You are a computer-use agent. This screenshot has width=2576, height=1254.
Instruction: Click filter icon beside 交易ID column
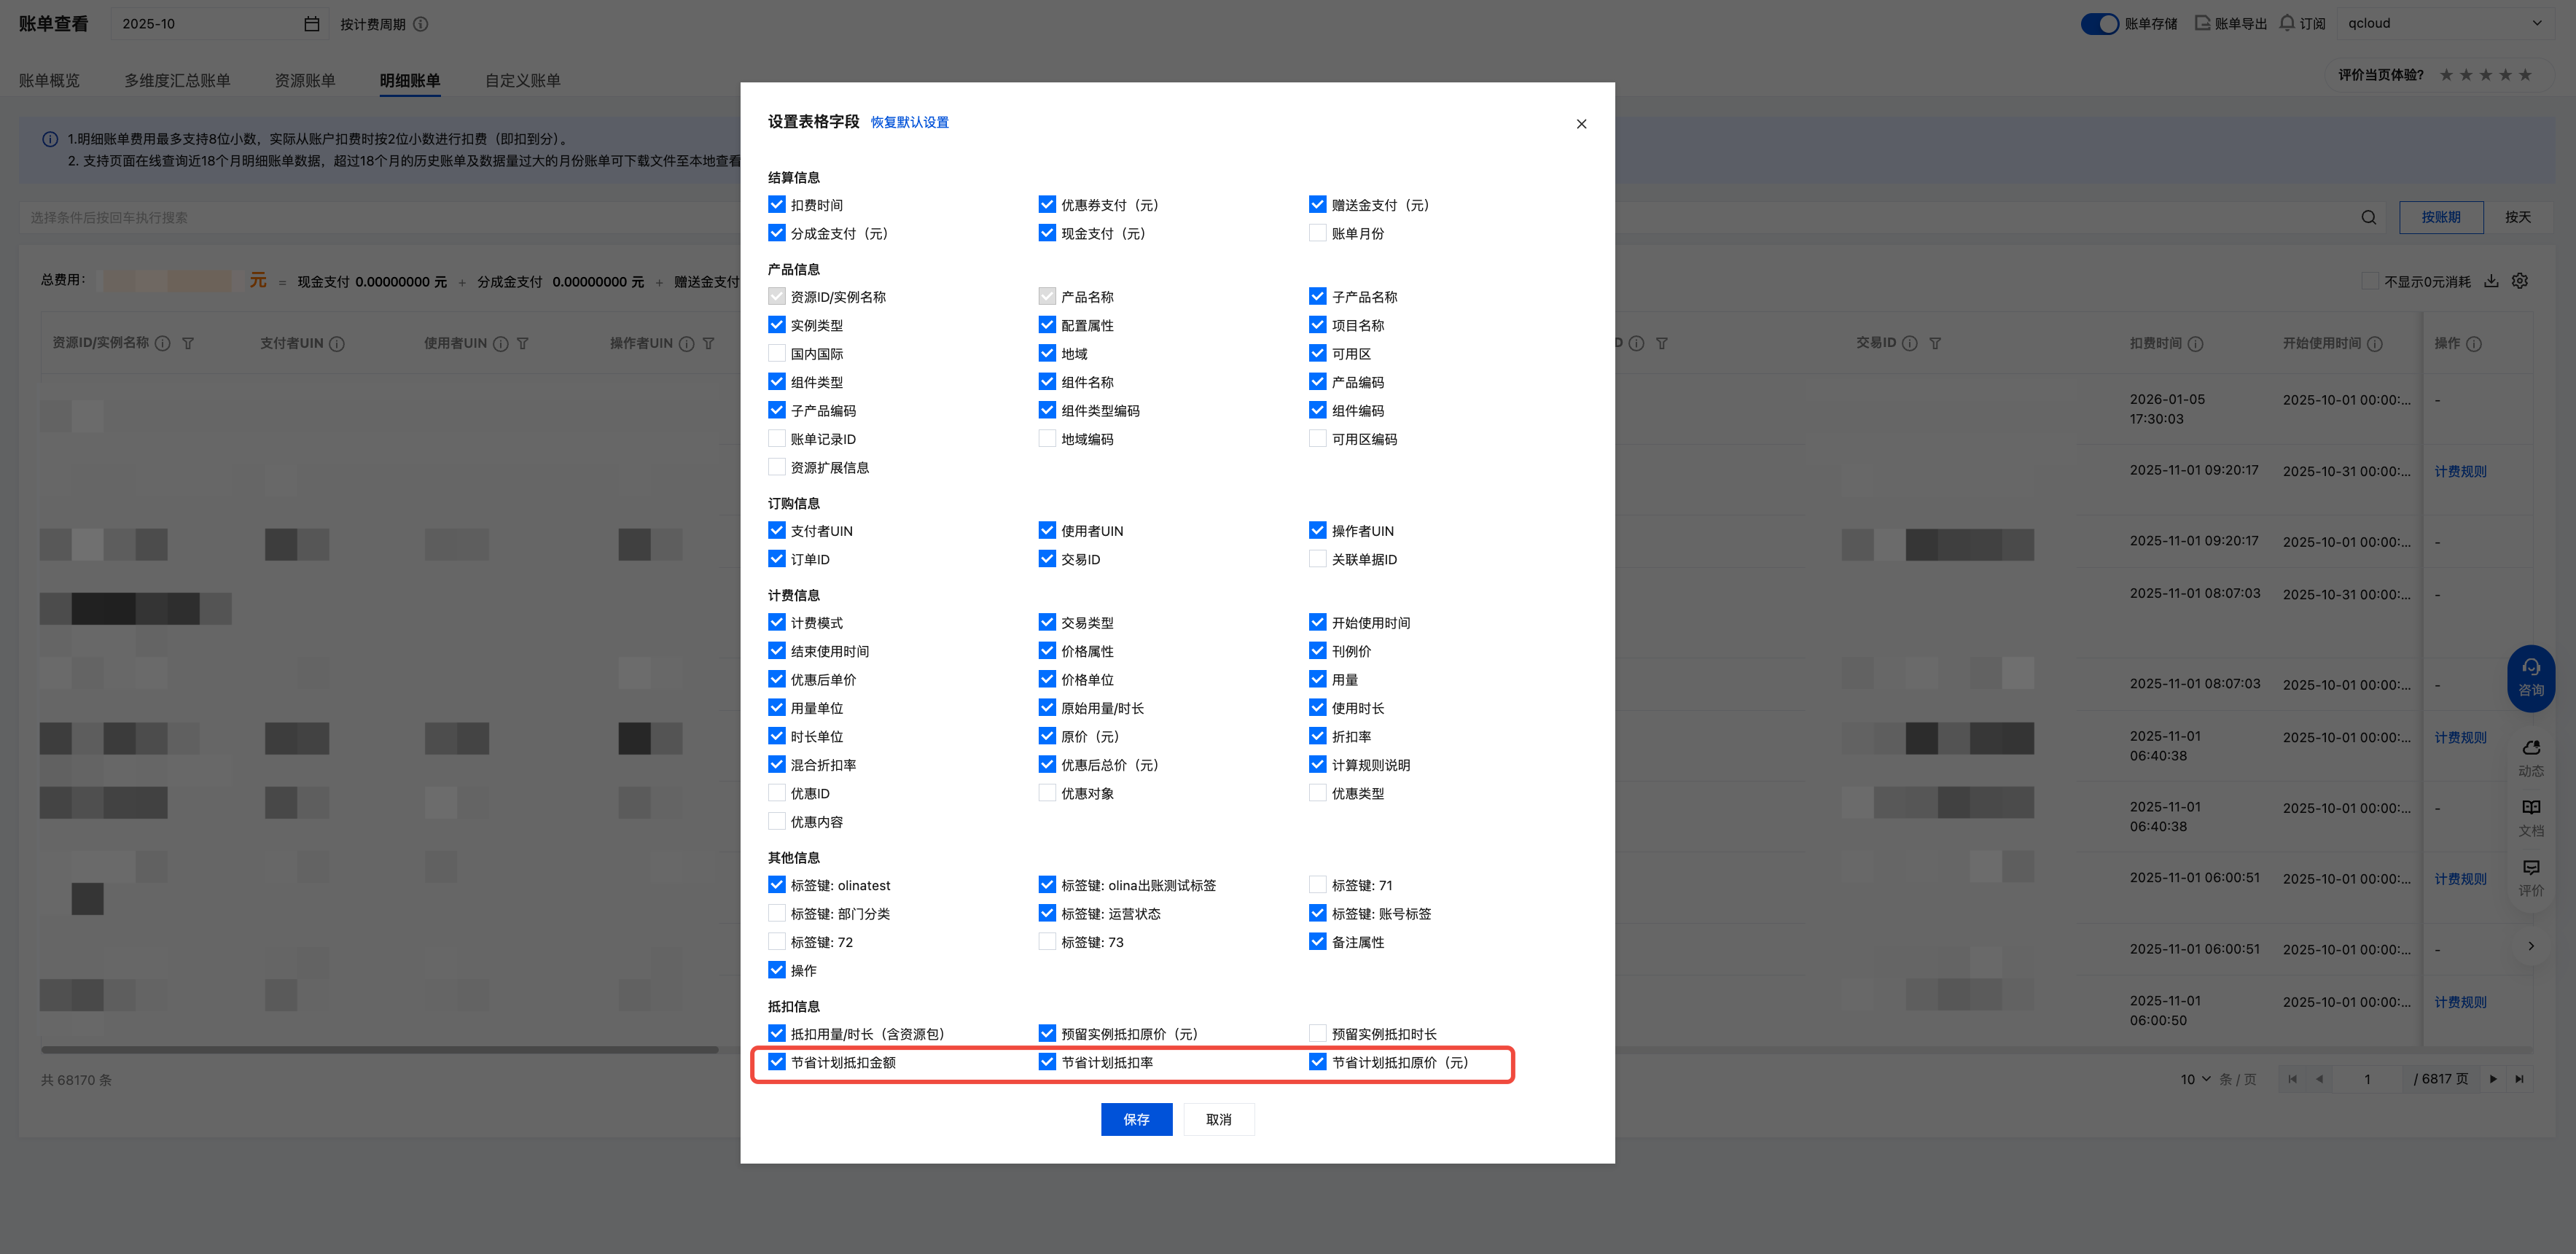(x=1935, y=343)
